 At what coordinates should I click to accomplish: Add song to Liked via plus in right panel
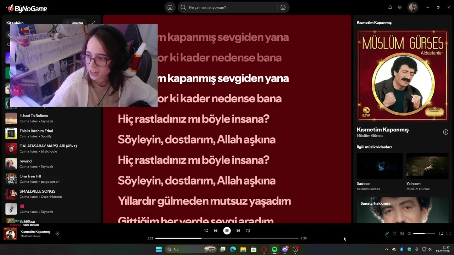pos(445,132)
